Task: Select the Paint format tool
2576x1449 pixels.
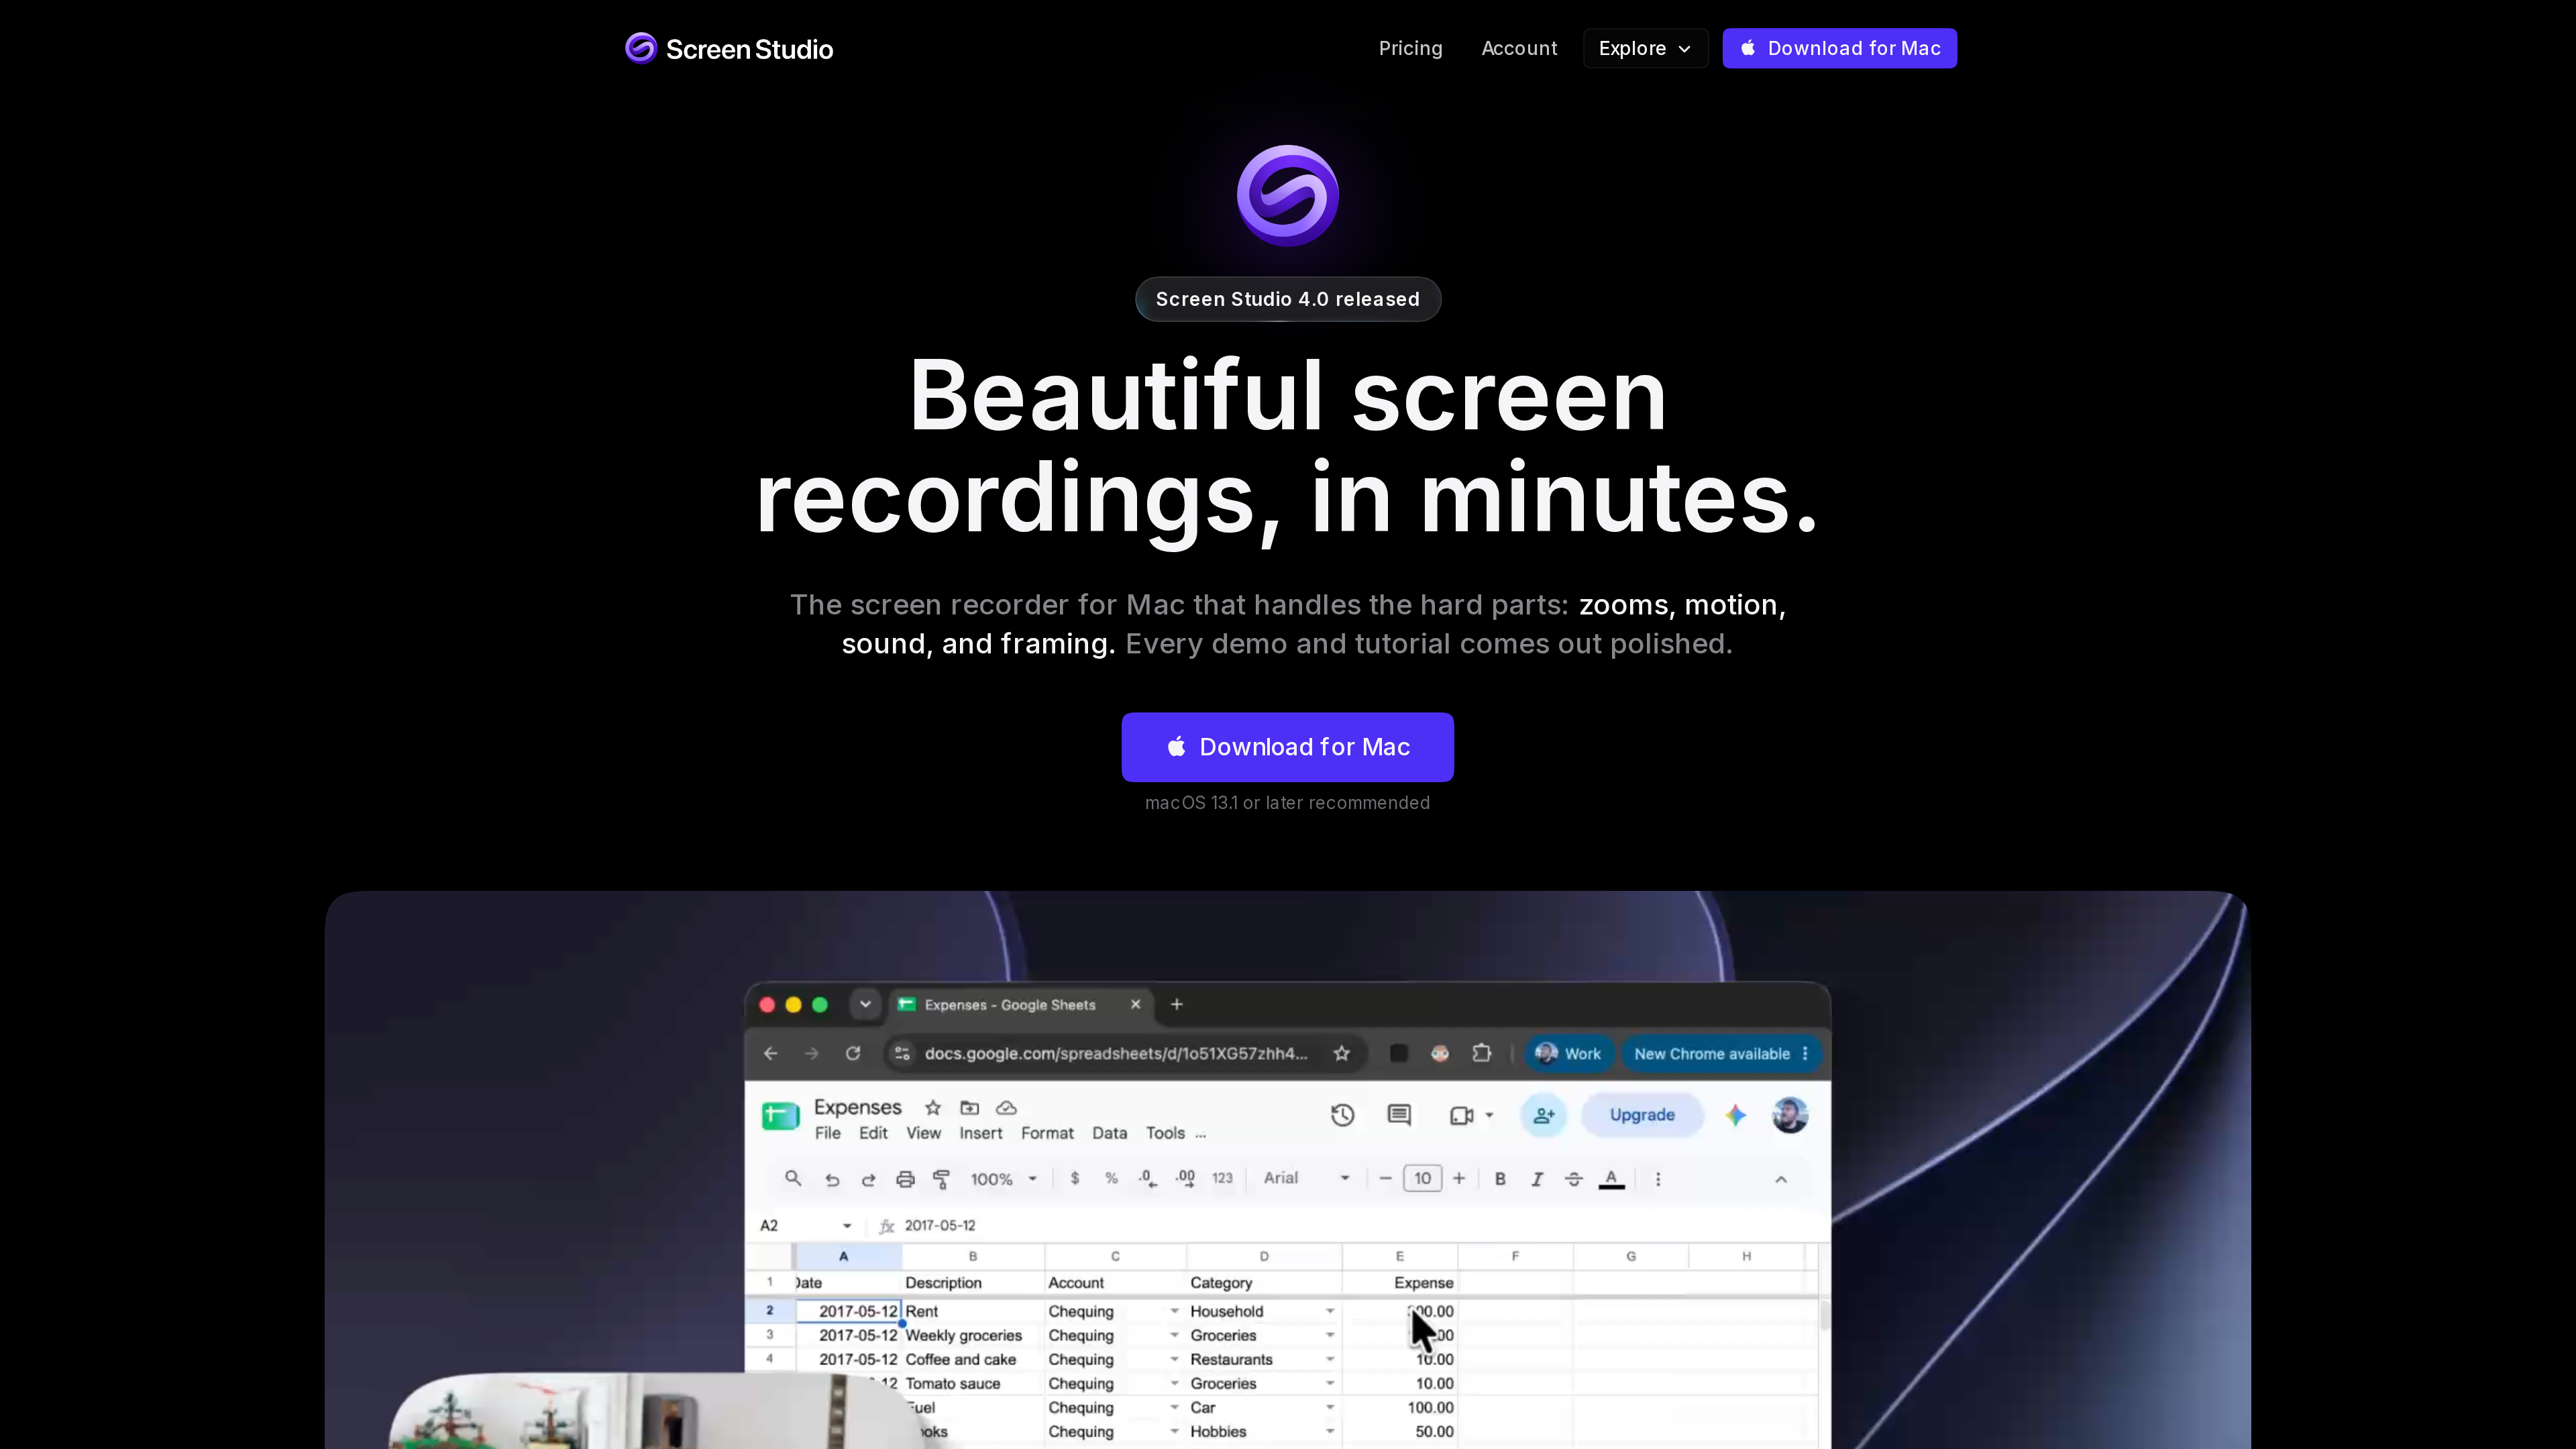Action: coord(941,1179)
